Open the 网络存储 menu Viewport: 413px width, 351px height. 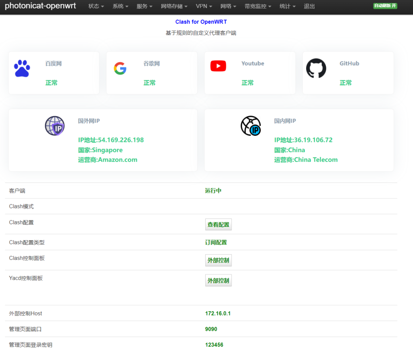(174, 6)
